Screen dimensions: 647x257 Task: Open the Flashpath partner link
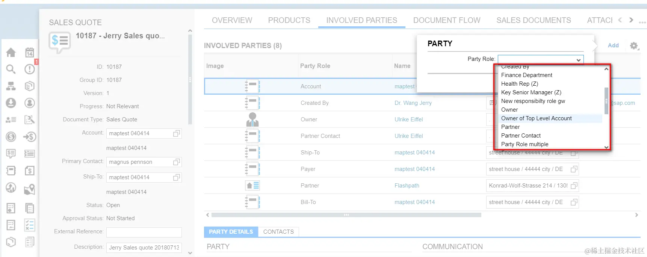tap(407, 186)
